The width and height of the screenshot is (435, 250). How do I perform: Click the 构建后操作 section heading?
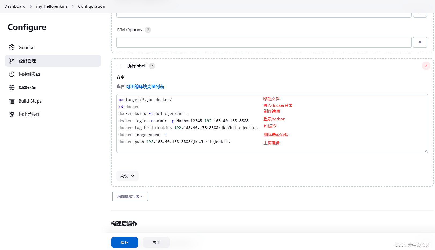click(x=124, y=224)
